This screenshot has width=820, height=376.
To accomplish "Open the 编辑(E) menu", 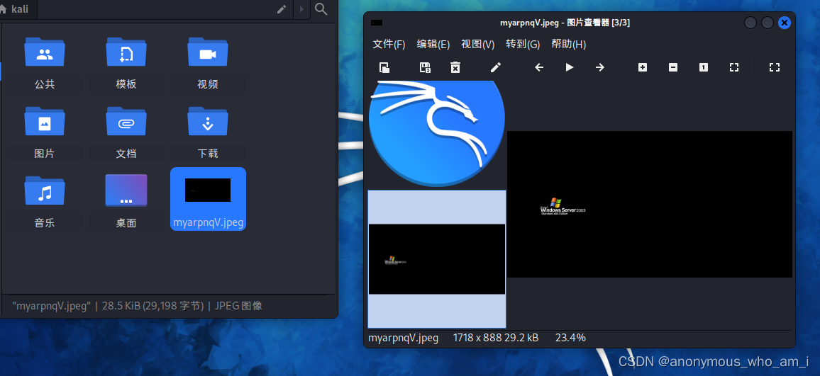I will click(x=433, y=45).
